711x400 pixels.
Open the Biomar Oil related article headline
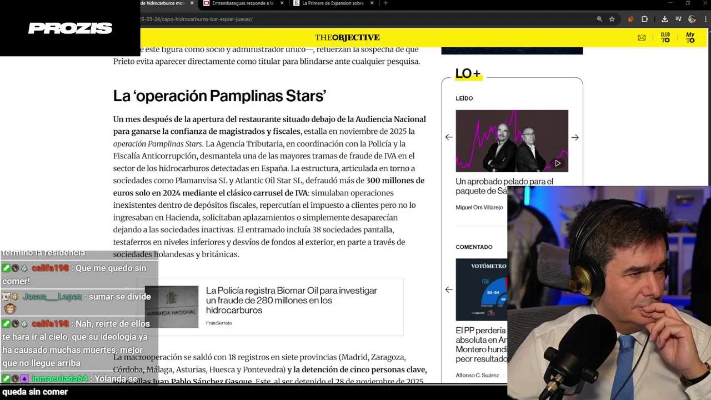pyautogui.click(x=291, y=300)
